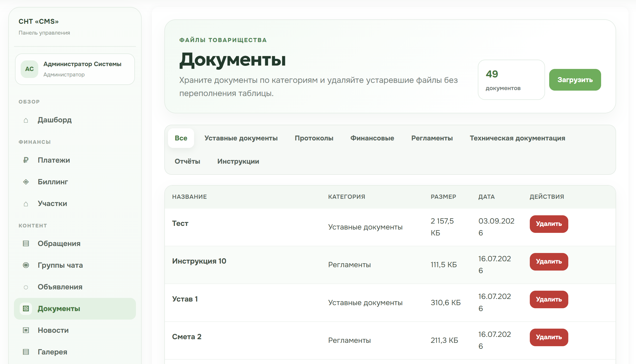This screenshot has height=364, width=636.
Task: Delete the Инструкция 10 document
Action: click(549, 262)
